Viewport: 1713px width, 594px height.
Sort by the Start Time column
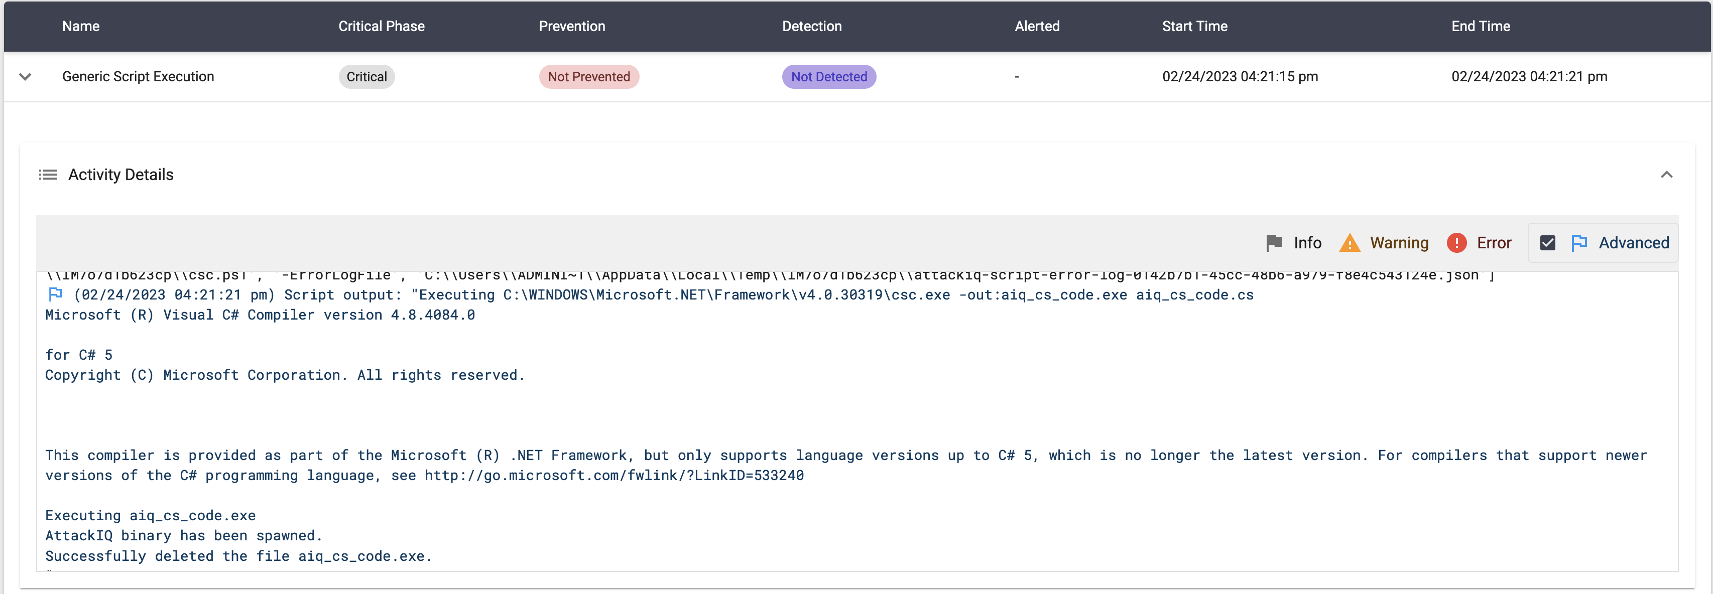1194,27
